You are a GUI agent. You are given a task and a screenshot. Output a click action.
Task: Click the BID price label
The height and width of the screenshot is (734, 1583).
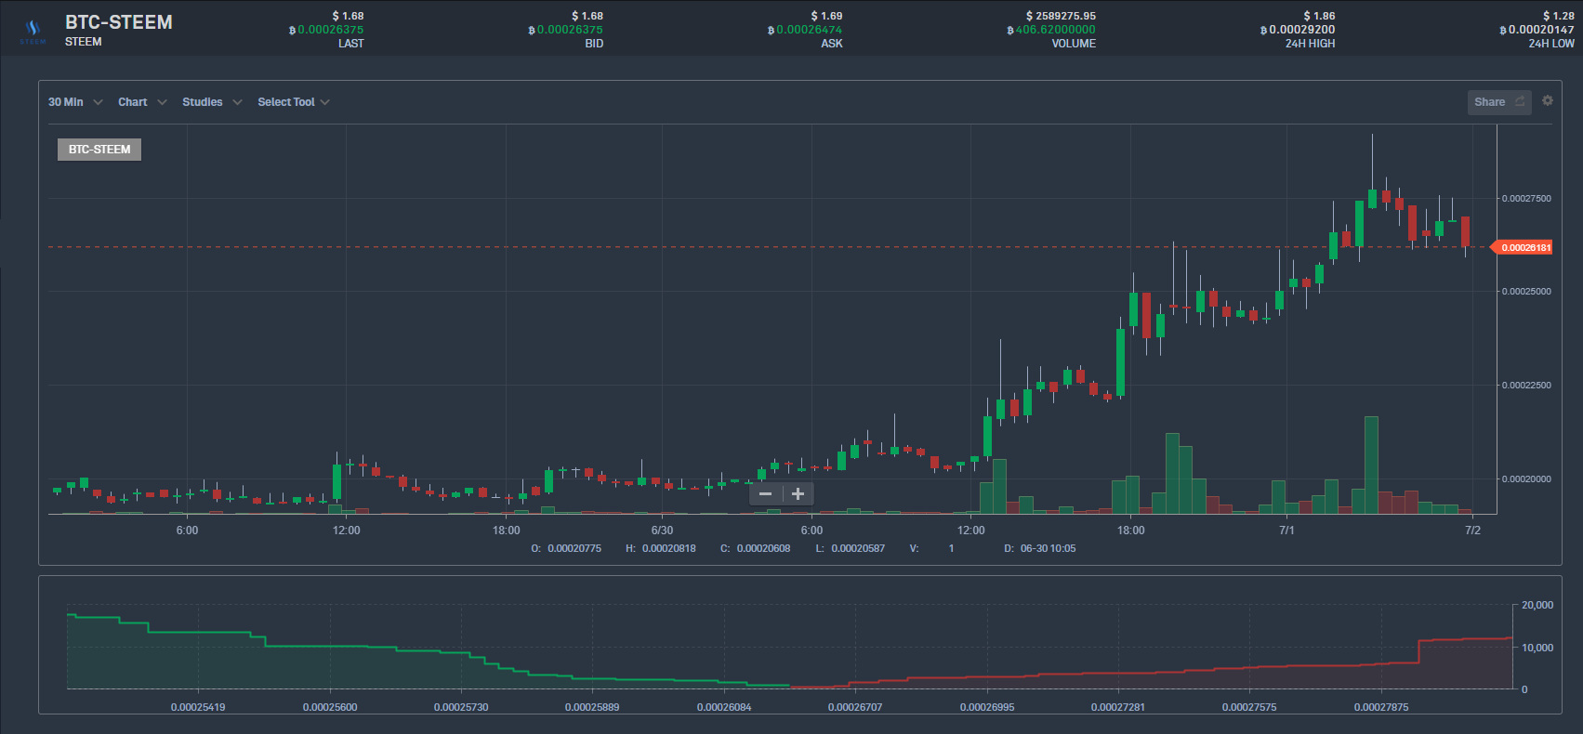594,44
